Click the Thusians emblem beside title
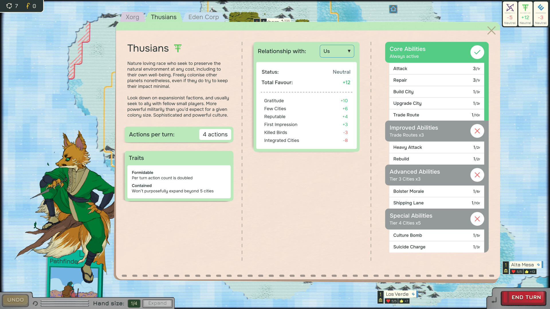 178,48
